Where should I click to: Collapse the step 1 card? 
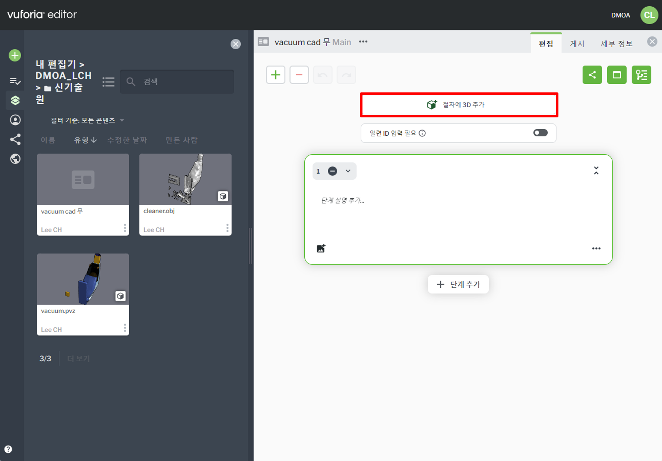(x=596, y=171)
